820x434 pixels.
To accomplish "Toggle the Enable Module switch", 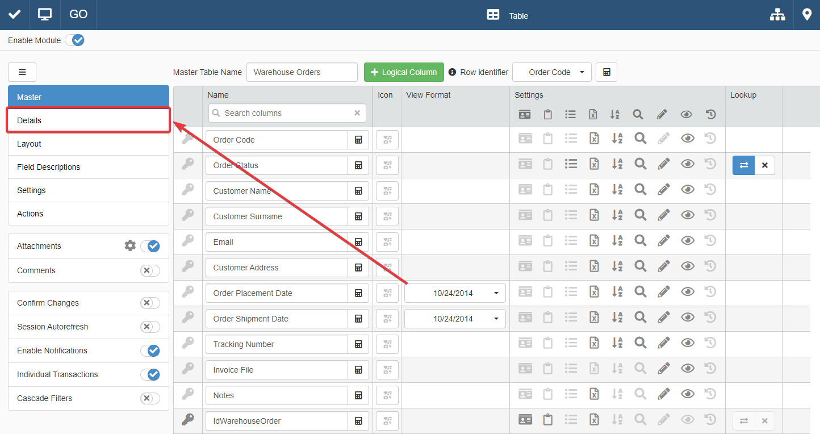I will [x=74, y=40].
